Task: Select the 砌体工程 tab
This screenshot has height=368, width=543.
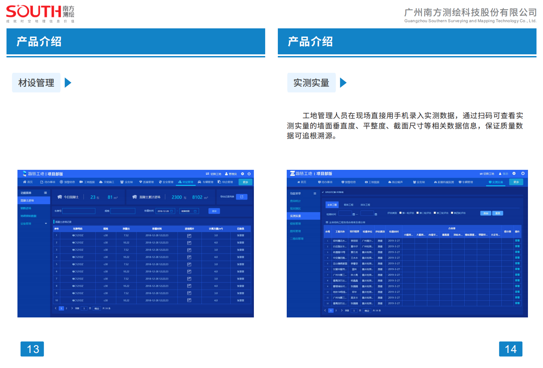Action: point(348,205)
